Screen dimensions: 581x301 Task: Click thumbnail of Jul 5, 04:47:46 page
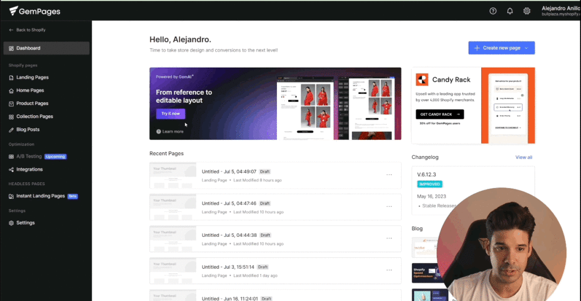tap(173, 207)
